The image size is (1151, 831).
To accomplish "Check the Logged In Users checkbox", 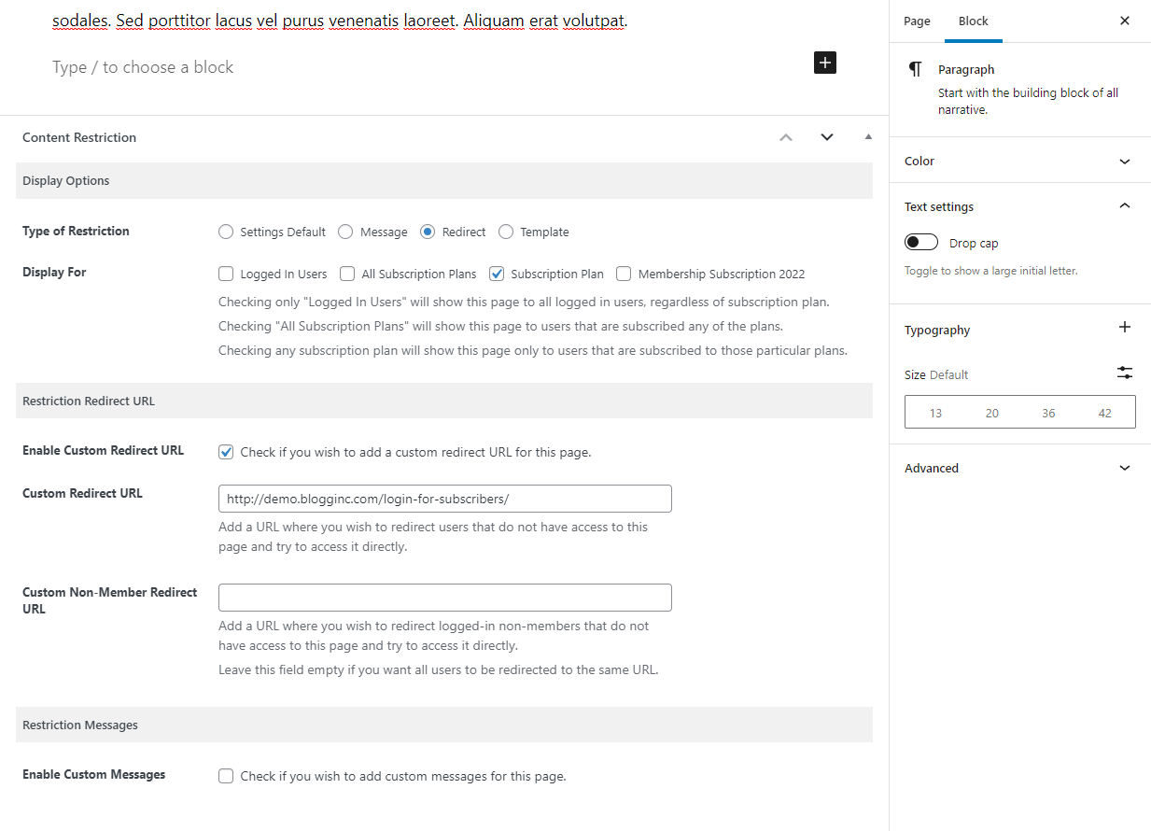I will click(x=226, y=274).
